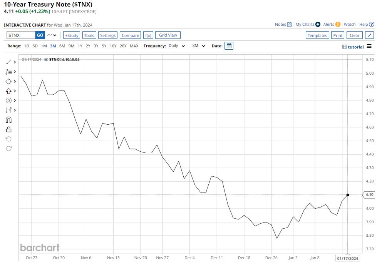
Task: Toggle the magnet snap tool
Action: (9, 120)
